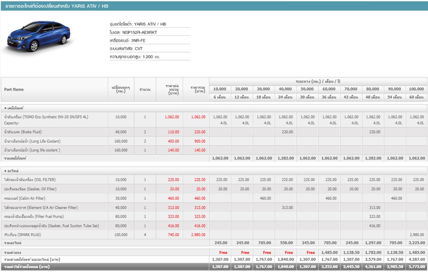Click the chemicals-and-parts total '2,579.00'
This screenshot has width=428, height=272.
click(x=373, y=260)
